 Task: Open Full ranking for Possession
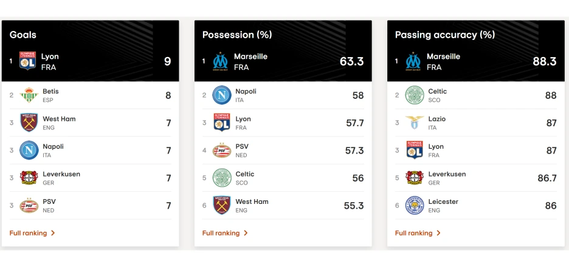(x=221, y=233)
